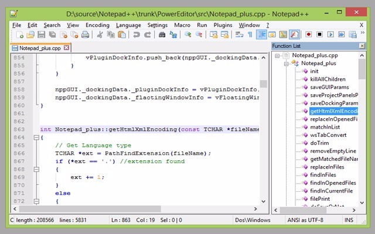Image resolution: width=375 pixels, height=234 pixels.
Task: Collapse the Notepad_plus class node
Action: [x=287, y=64]
